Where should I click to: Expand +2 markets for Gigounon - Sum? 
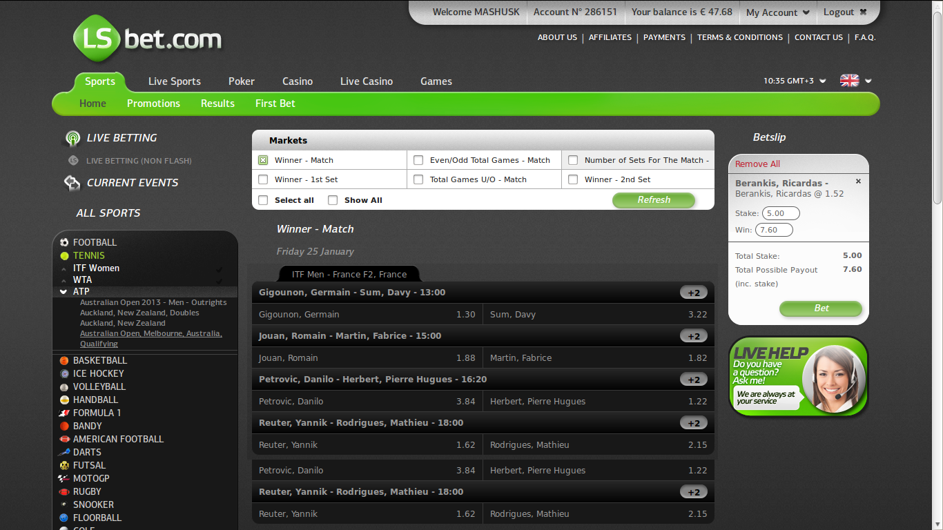tap(694, 293)
